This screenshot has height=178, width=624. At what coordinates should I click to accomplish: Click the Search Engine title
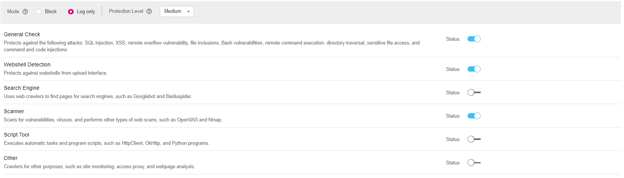pyautogui.click(x=22, y=88)
